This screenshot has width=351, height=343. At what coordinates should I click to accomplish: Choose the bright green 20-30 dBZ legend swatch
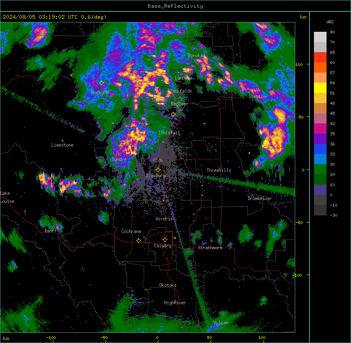tap(320, 169)
